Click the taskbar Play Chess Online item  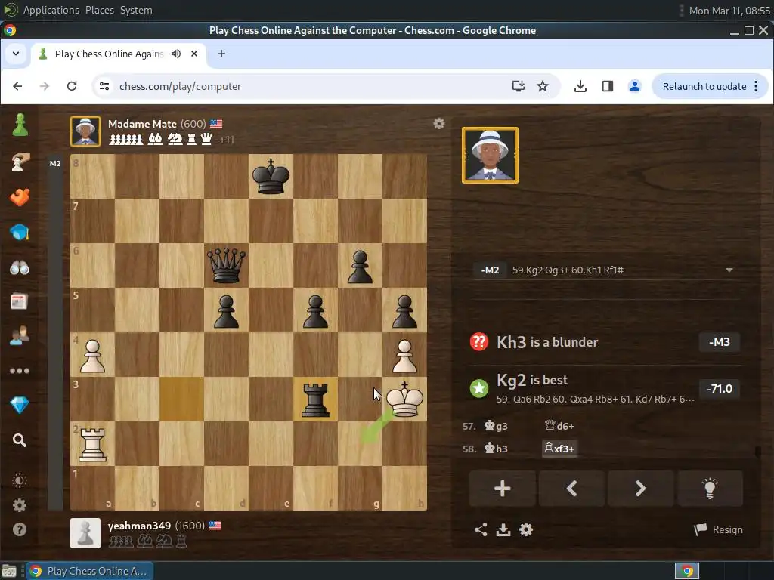click(x=90, y=571)
